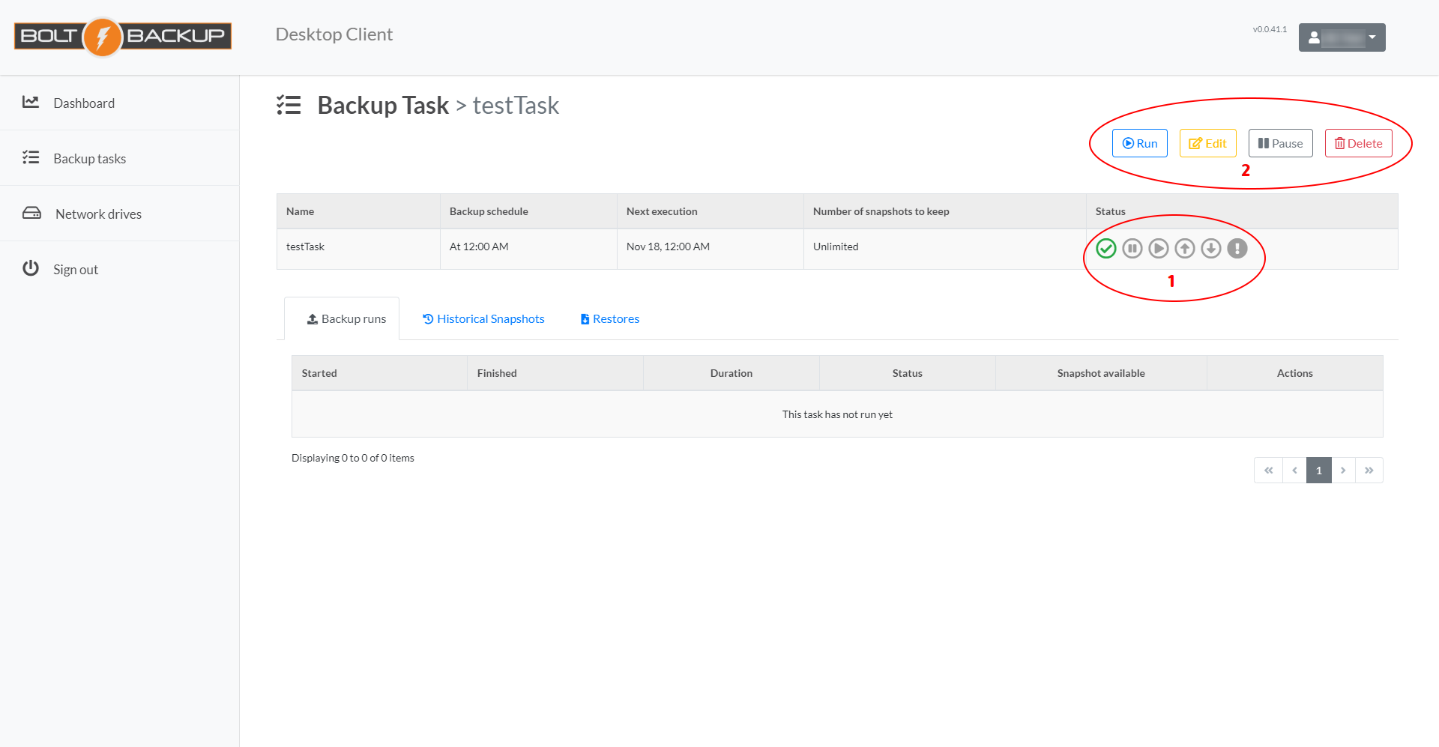Image resolution: width=1439 pixels, height=747 pixels.
Task: Click the download arrow status icon
Action: coord(1210,248)
